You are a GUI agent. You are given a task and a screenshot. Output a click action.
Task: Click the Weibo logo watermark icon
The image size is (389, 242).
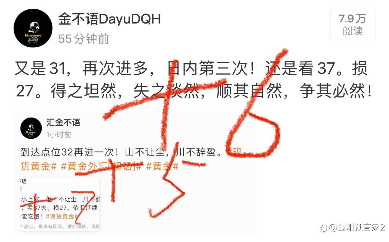point(324,228)
